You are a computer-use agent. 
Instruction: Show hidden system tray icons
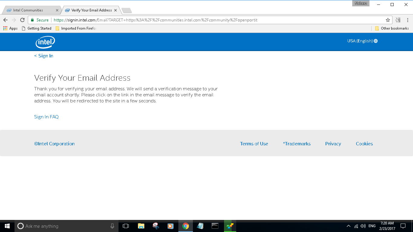(349, 226)
